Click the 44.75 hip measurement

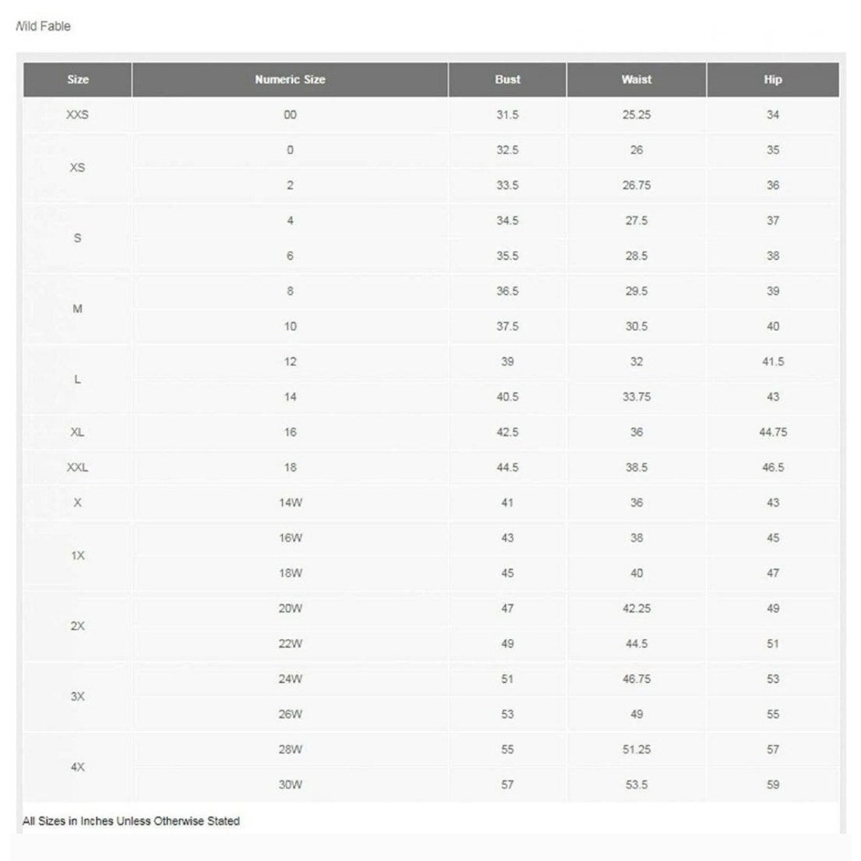click(773, 432)
